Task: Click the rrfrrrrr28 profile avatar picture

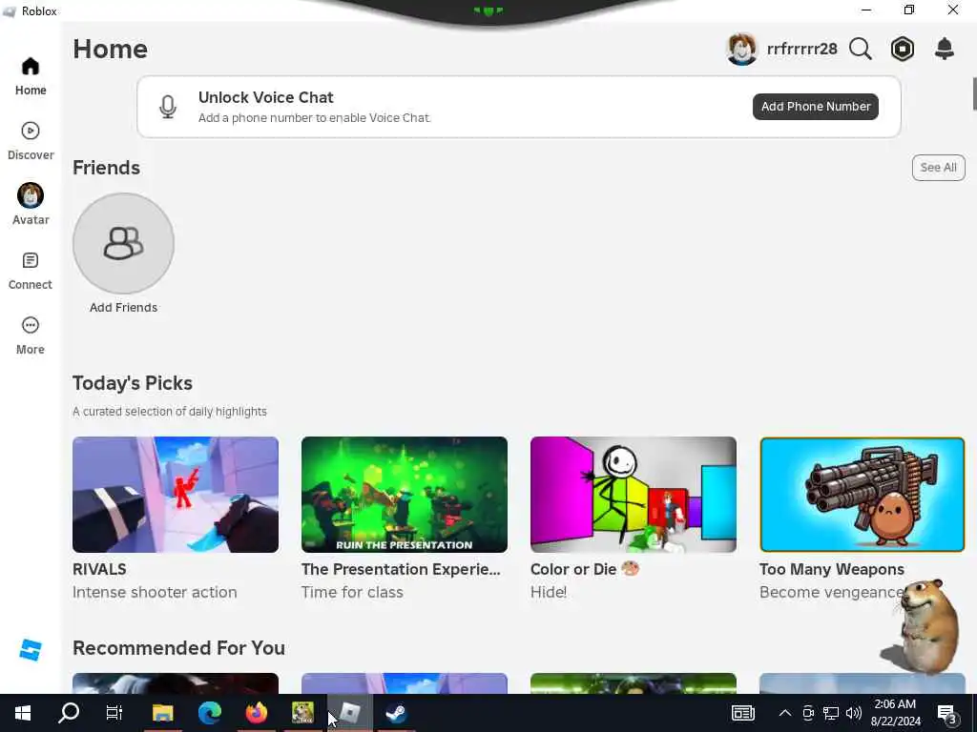Action: tap(741, 49)
